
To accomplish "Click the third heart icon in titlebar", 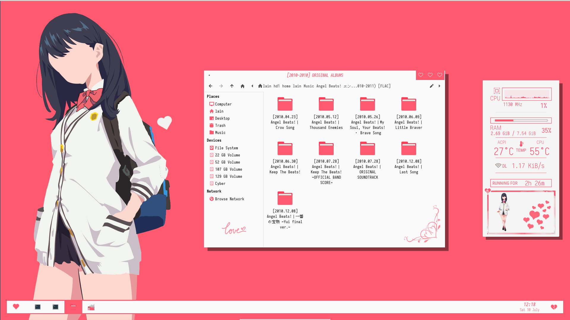I will (439, 75).
